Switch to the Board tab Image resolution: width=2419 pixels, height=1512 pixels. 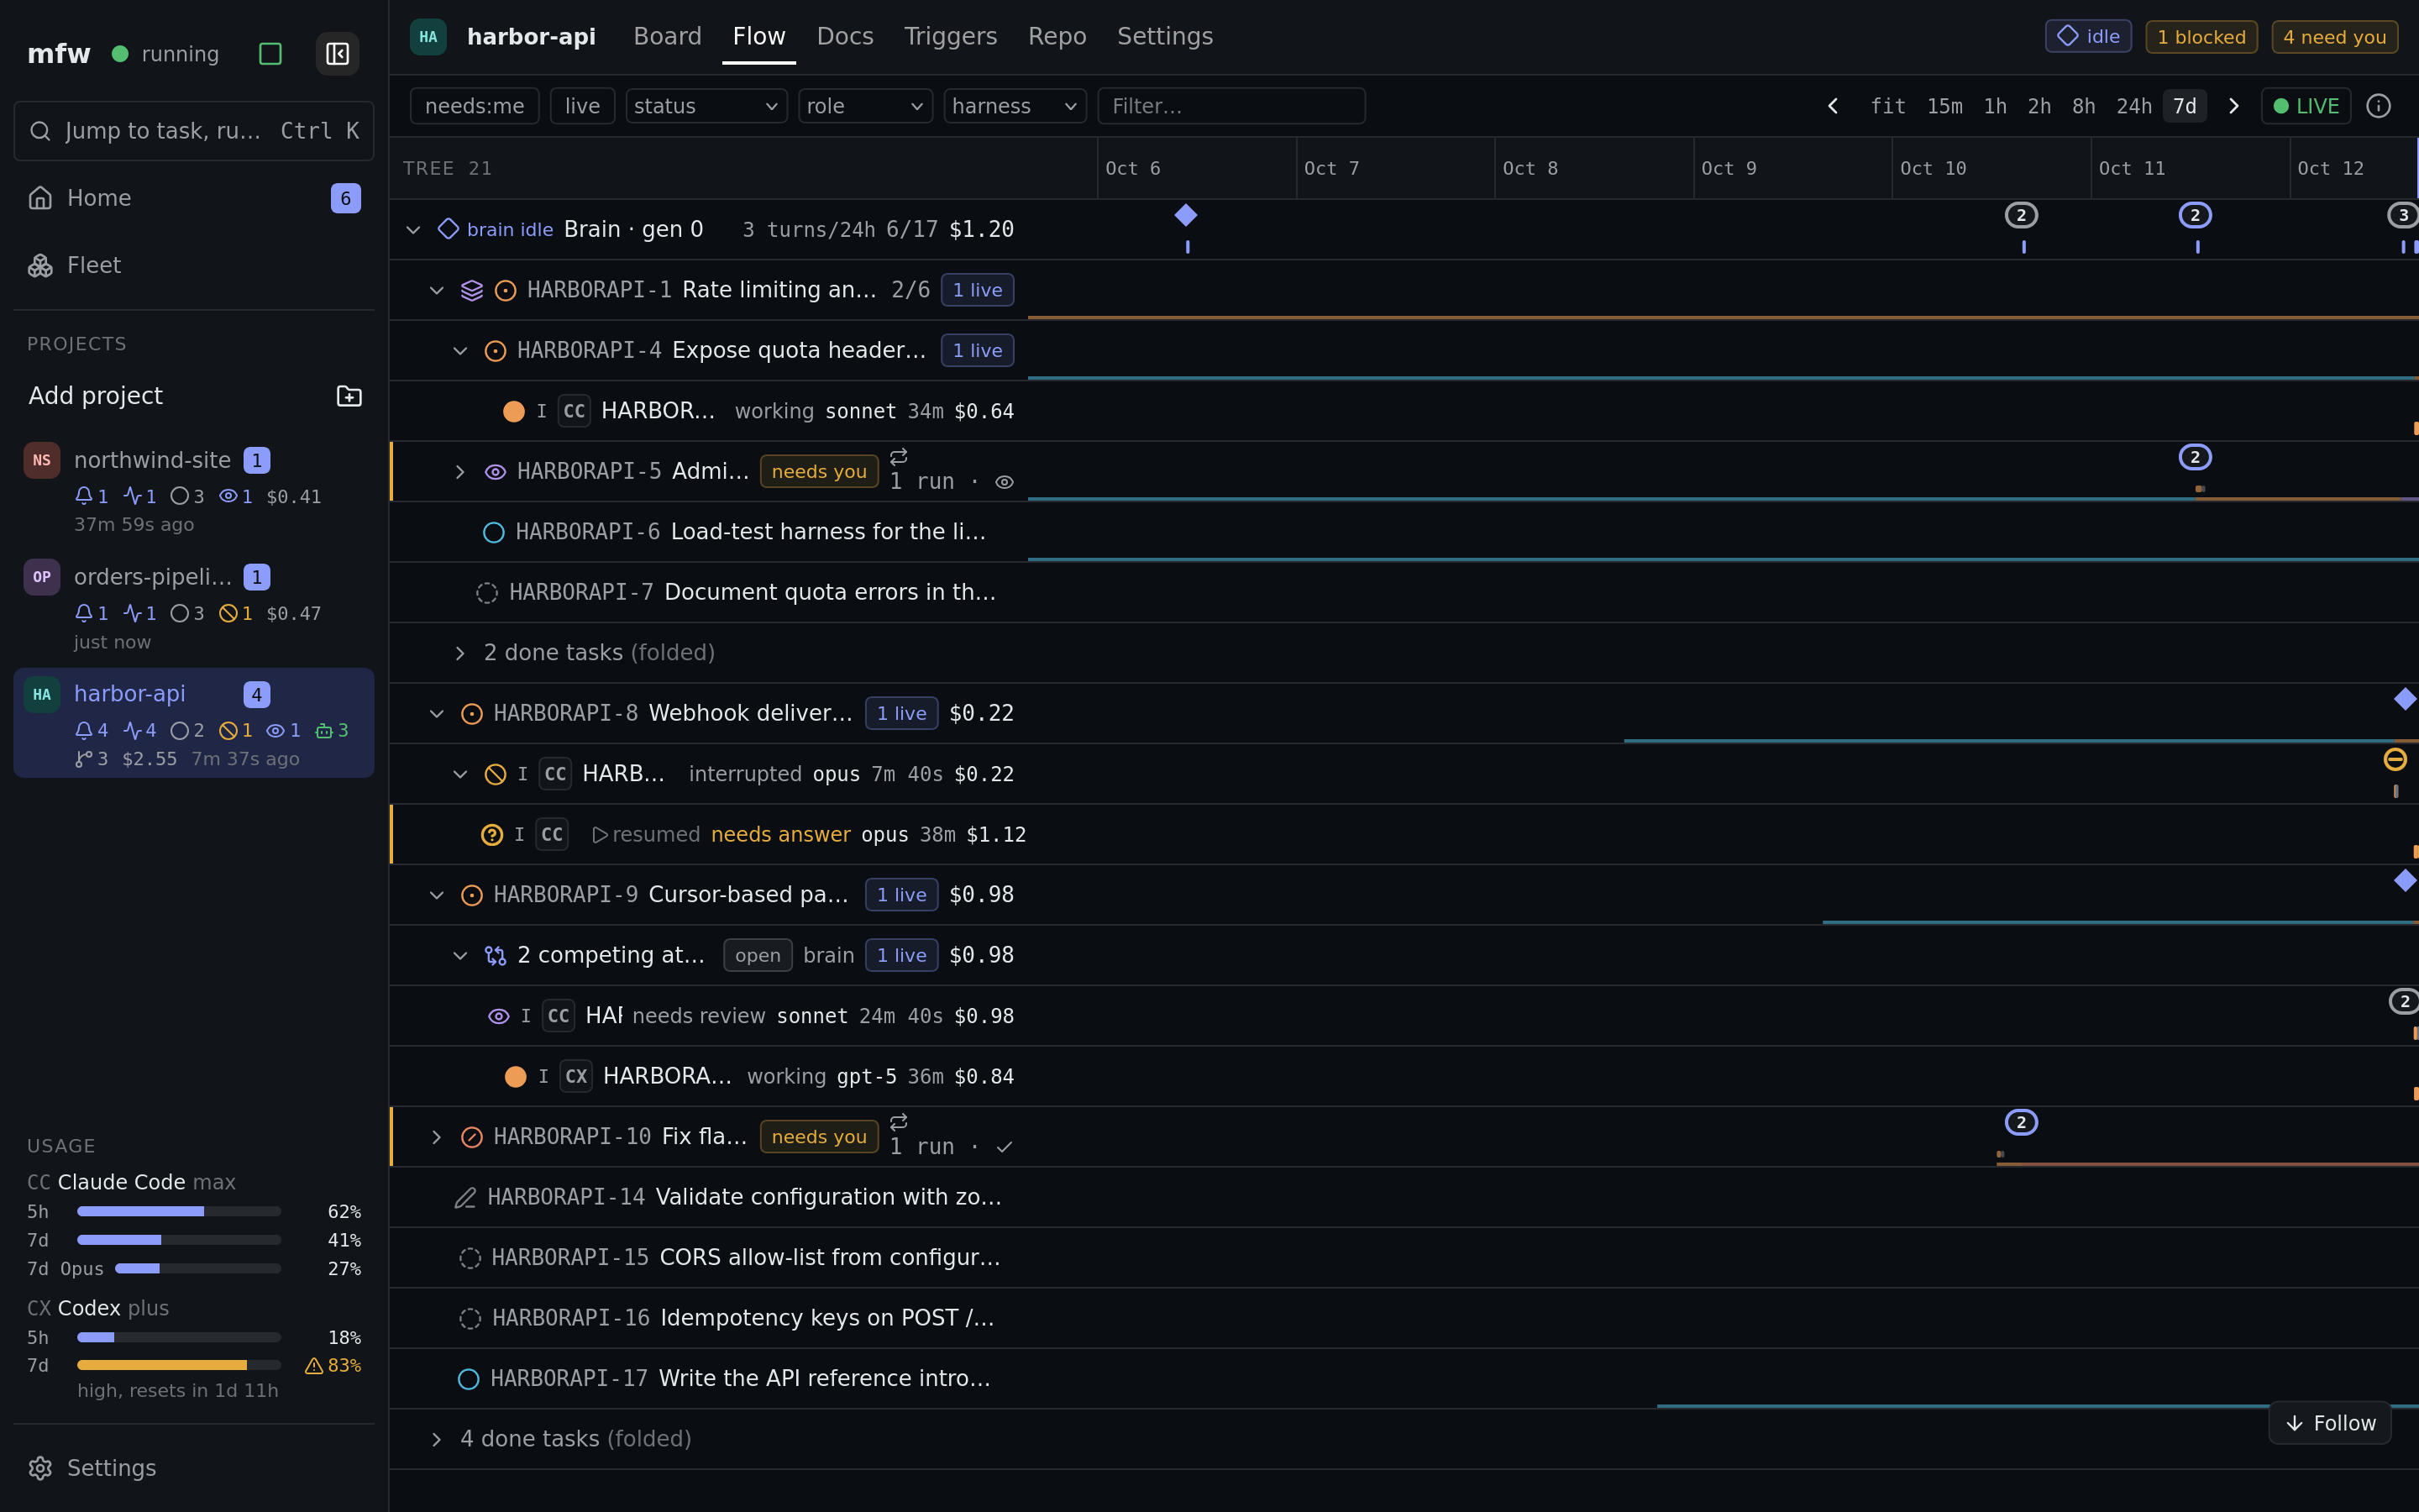coord(667,37)
